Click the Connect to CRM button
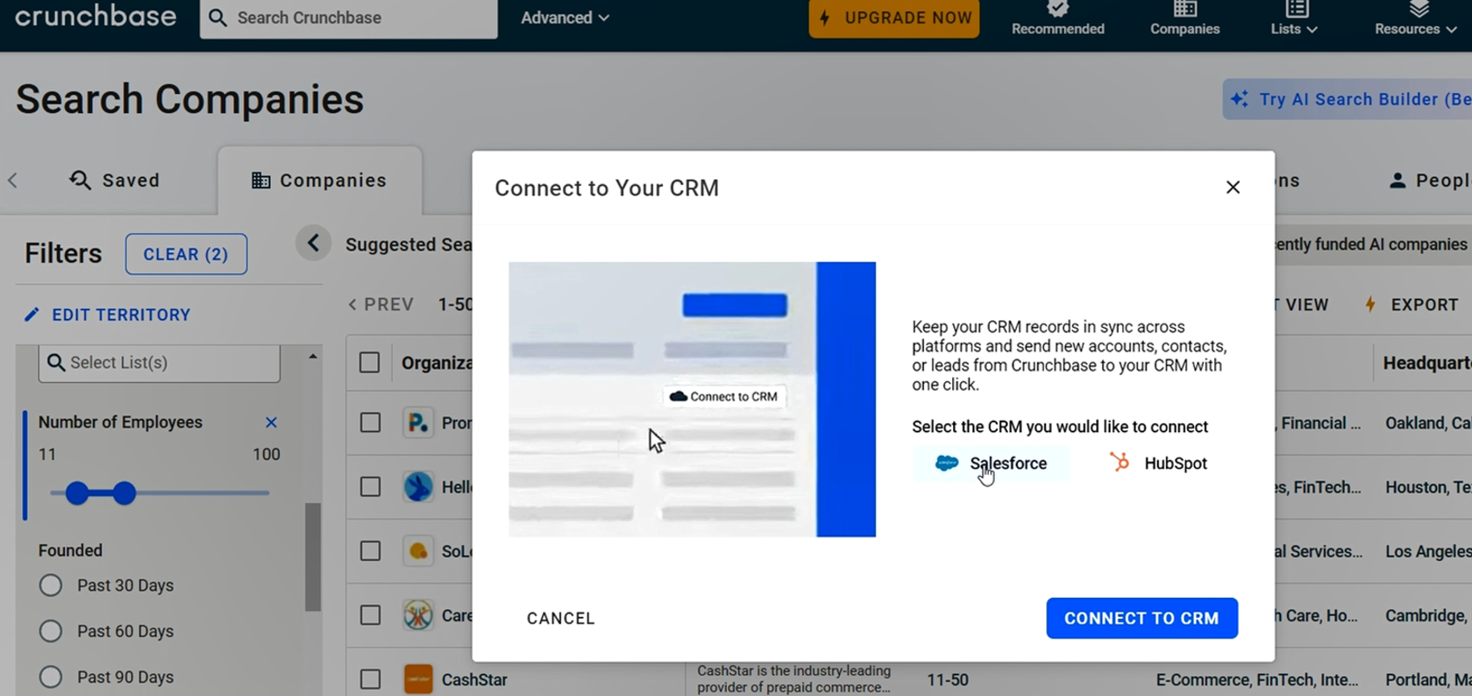 tap(1141, 618)
